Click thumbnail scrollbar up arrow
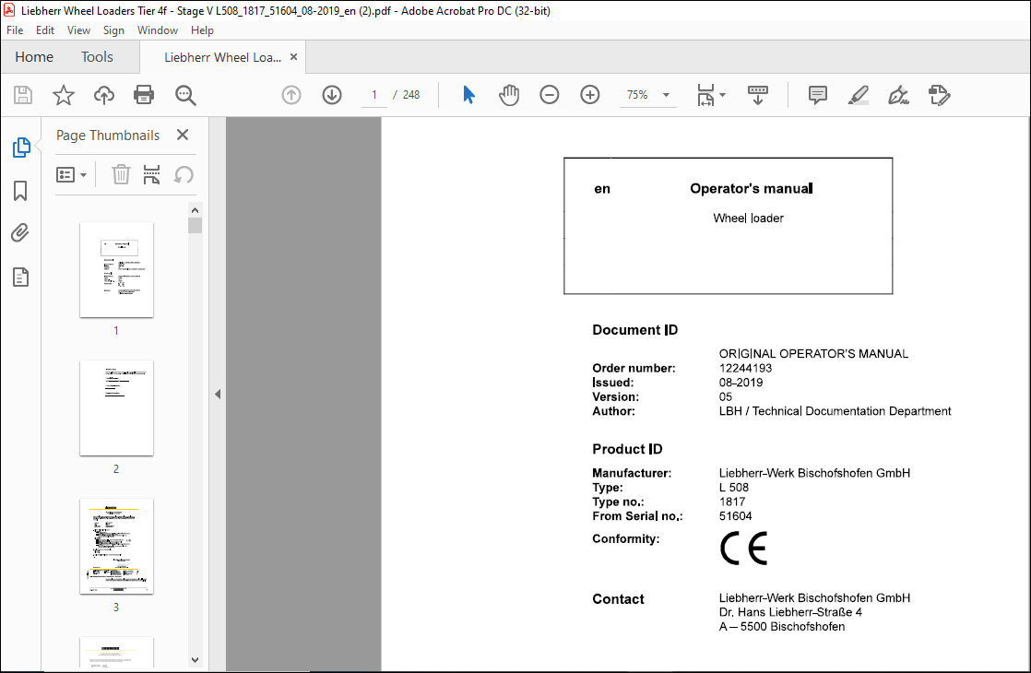This screenshot has width=1031, height=673. [195, 210]
